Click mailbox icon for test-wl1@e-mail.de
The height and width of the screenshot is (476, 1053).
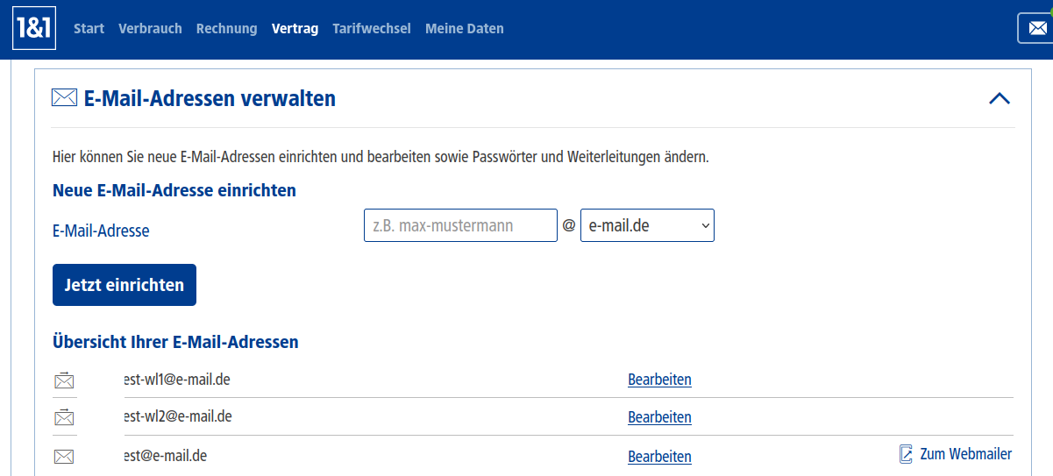pyautogui.click(x=64, y=380)
